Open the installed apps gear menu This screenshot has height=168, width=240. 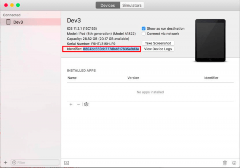[86, 104]
